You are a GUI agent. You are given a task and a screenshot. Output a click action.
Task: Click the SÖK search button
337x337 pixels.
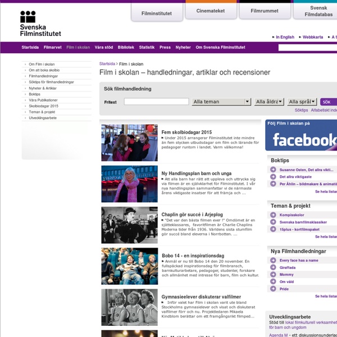point(328,102)
